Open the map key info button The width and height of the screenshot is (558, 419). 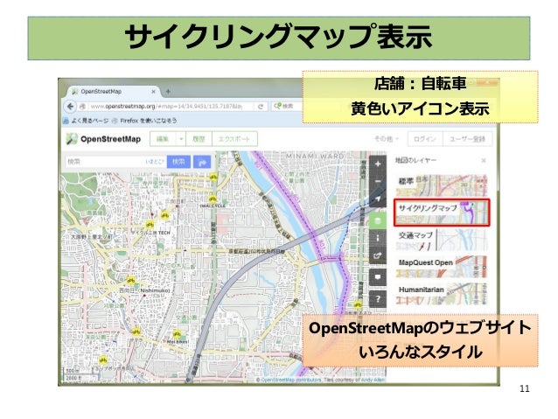coord(378,238)
